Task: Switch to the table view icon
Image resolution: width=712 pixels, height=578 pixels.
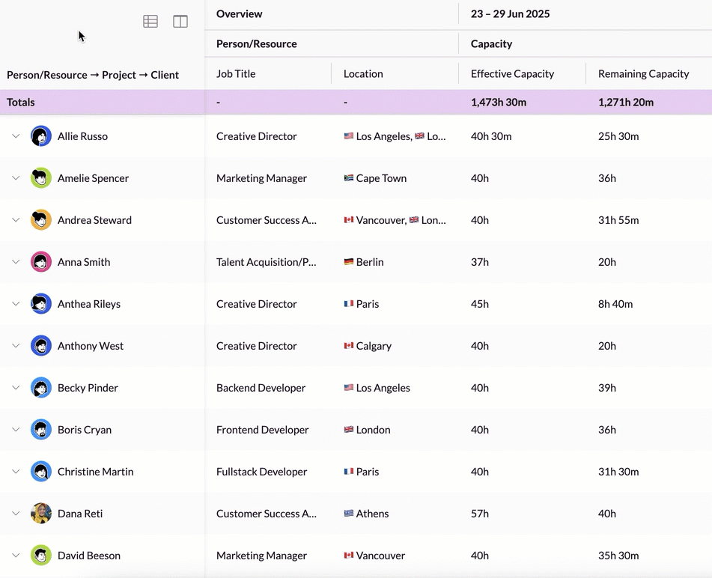Action: [x=150, y=22]
